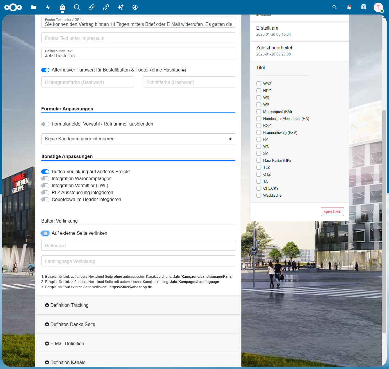Viewport: 389px width, 369px height.
Task: Open Keine Kundennummer integrieren dropdown
Action: click(138, 139)
